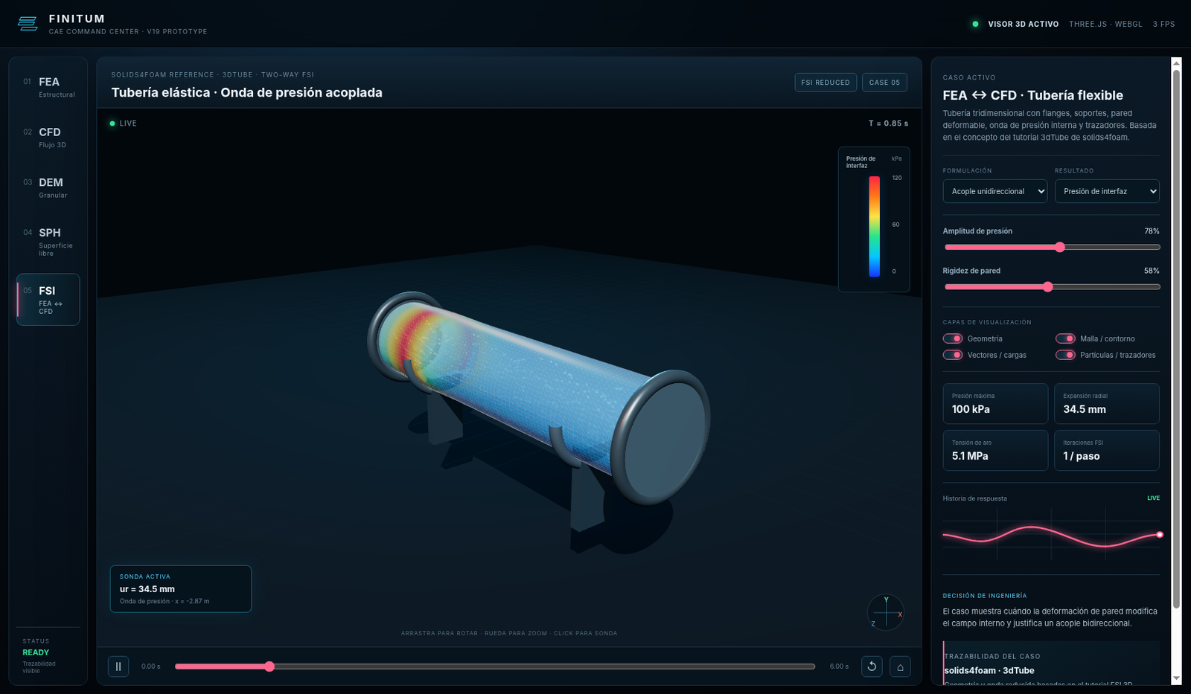Turn off Partículas / trazadores layer
Viewport: 1191px width, 694px height.
pyautogui.click(x=1066, y=355)
